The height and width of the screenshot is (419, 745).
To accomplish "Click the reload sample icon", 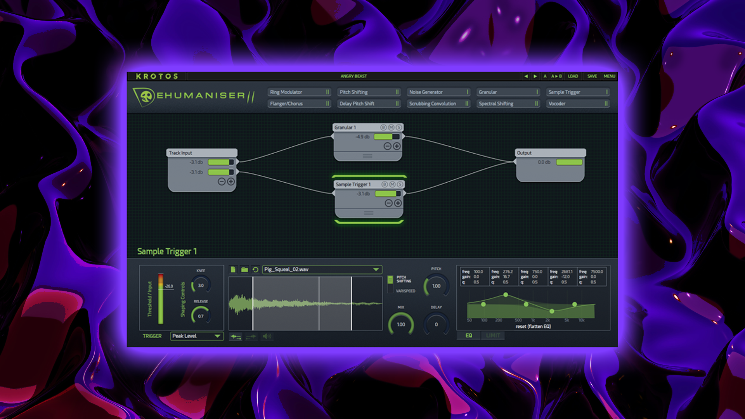I will coord(255,269).
